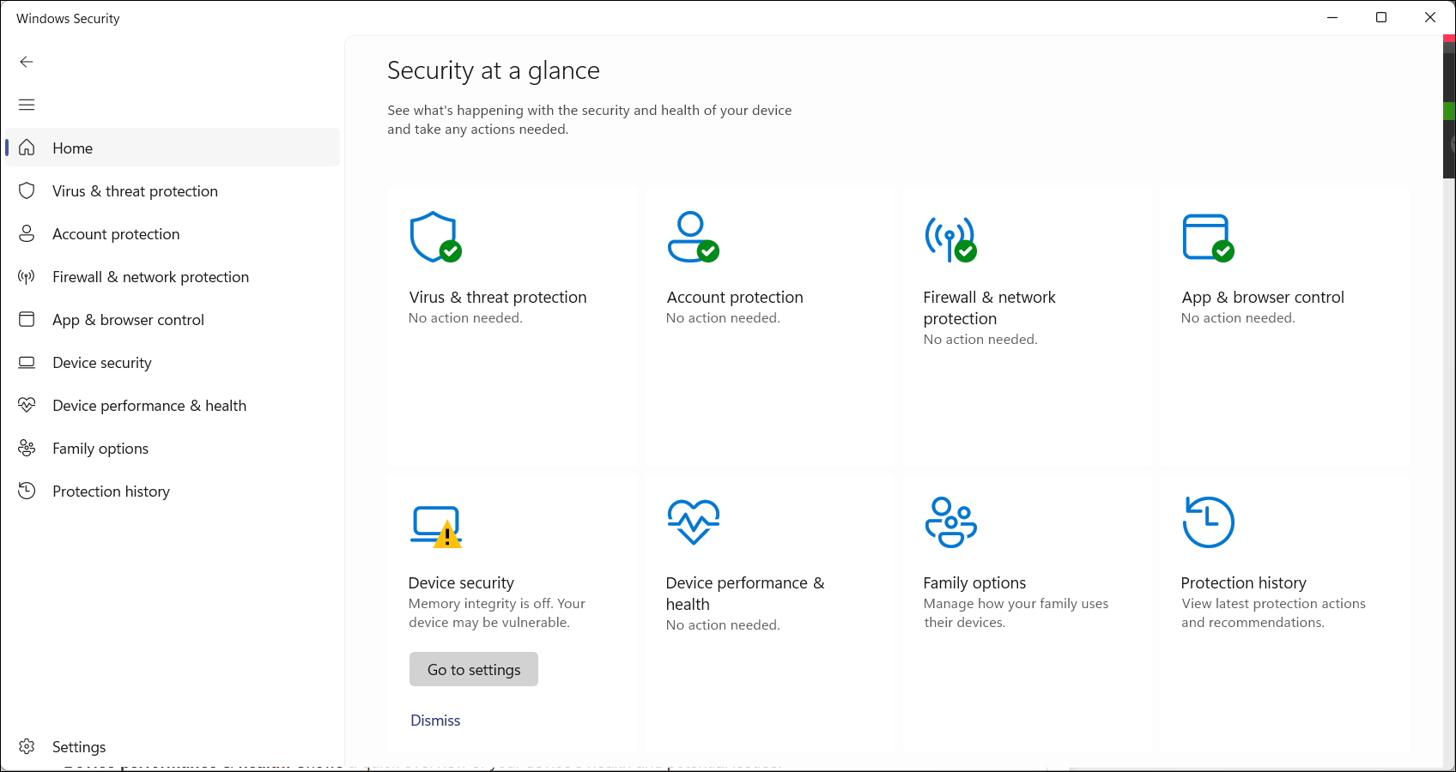Click the Virus & threat protection shield tile icon
Image resolution: width=1456 pixels, height=772 pixels.
click(x=435, y=238)
